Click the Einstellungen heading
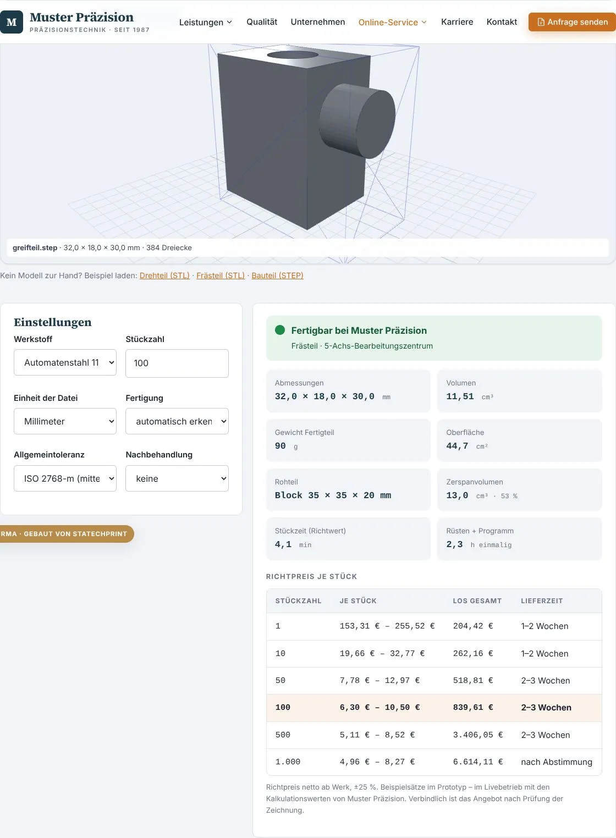The image size is (616, 838). coord(53,322)
